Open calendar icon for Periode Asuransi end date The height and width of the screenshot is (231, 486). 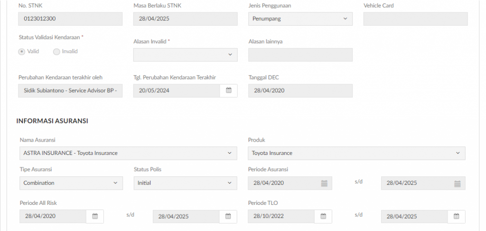point(458,183)
